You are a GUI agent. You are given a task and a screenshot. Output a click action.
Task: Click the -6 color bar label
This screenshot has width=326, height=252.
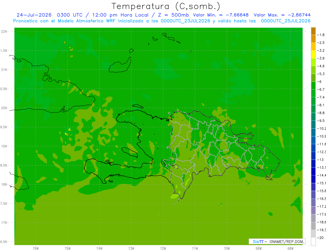pyautogui.click(x=319, y=82)
